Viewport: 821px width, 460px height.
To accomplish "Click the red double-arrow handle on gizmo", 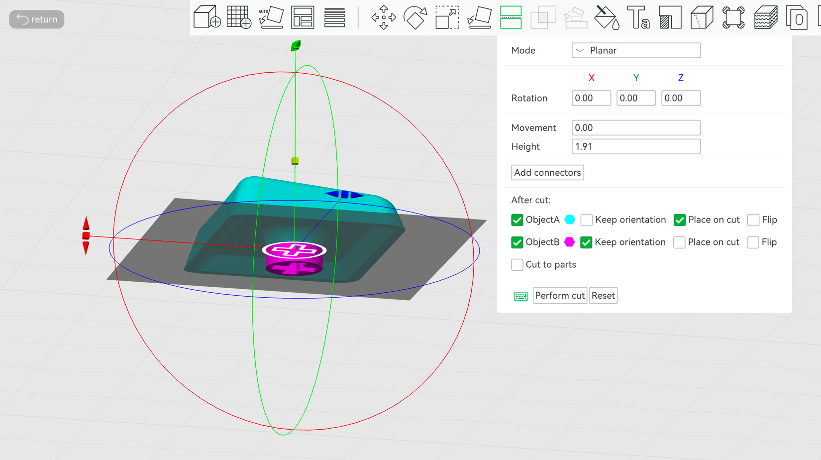I will (x=86, y=236).
